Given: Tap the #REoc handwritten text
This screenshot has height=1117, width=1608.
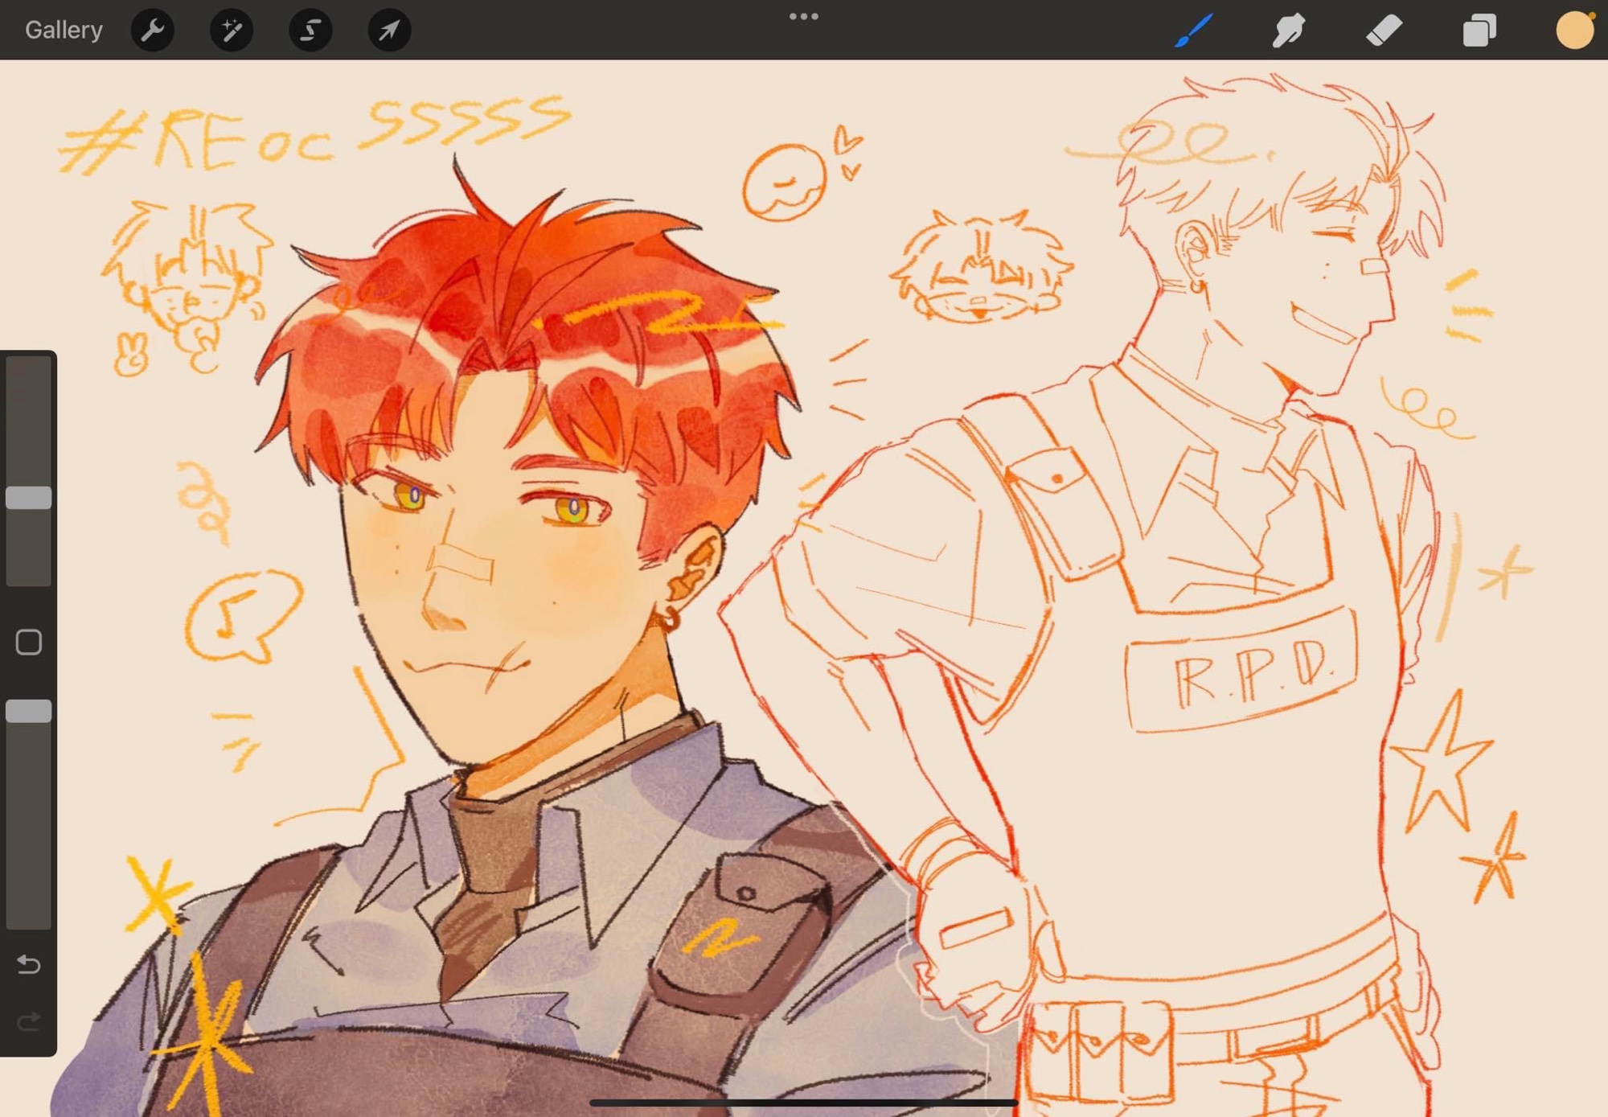Looking at the screenshot, I should [197, 142].
